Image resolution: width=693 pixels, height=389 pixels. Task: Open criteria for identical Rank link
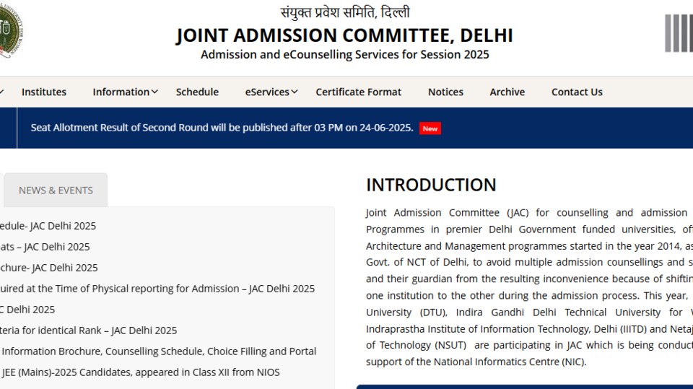[88, 331]
